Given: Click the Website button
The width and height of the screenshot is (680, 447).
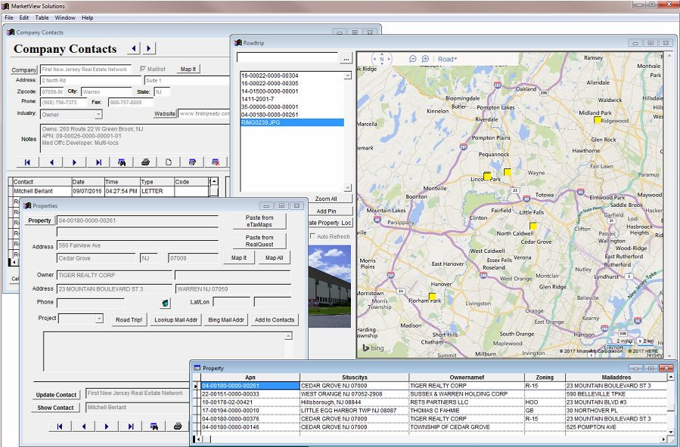Looking at the screenshot, I should pyautogui.click(x=165, y=114).
